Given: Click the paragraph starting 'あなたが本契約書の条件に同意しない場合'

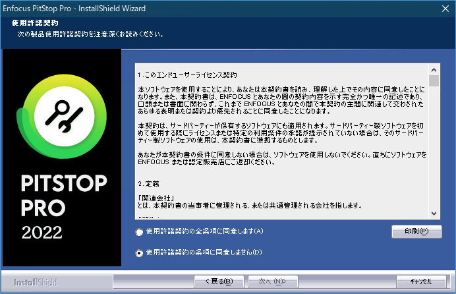Looking at the screenshot, I should [x=282, y=158].
